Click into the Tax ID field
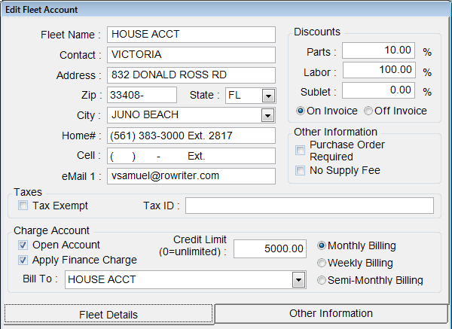Screen dimensions: 452x329 click(x=309, y=206)
